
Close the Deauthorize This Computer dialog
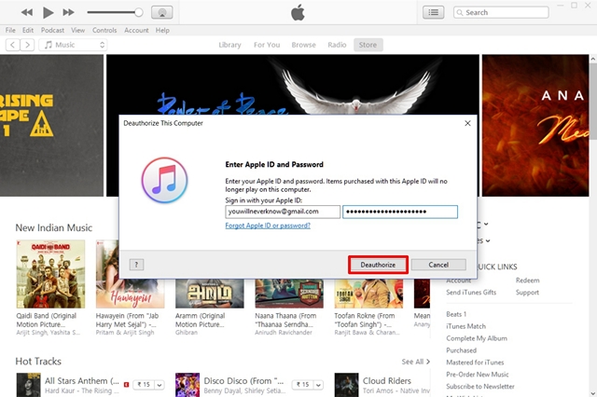pyautogui.click(x=467, y=122)
